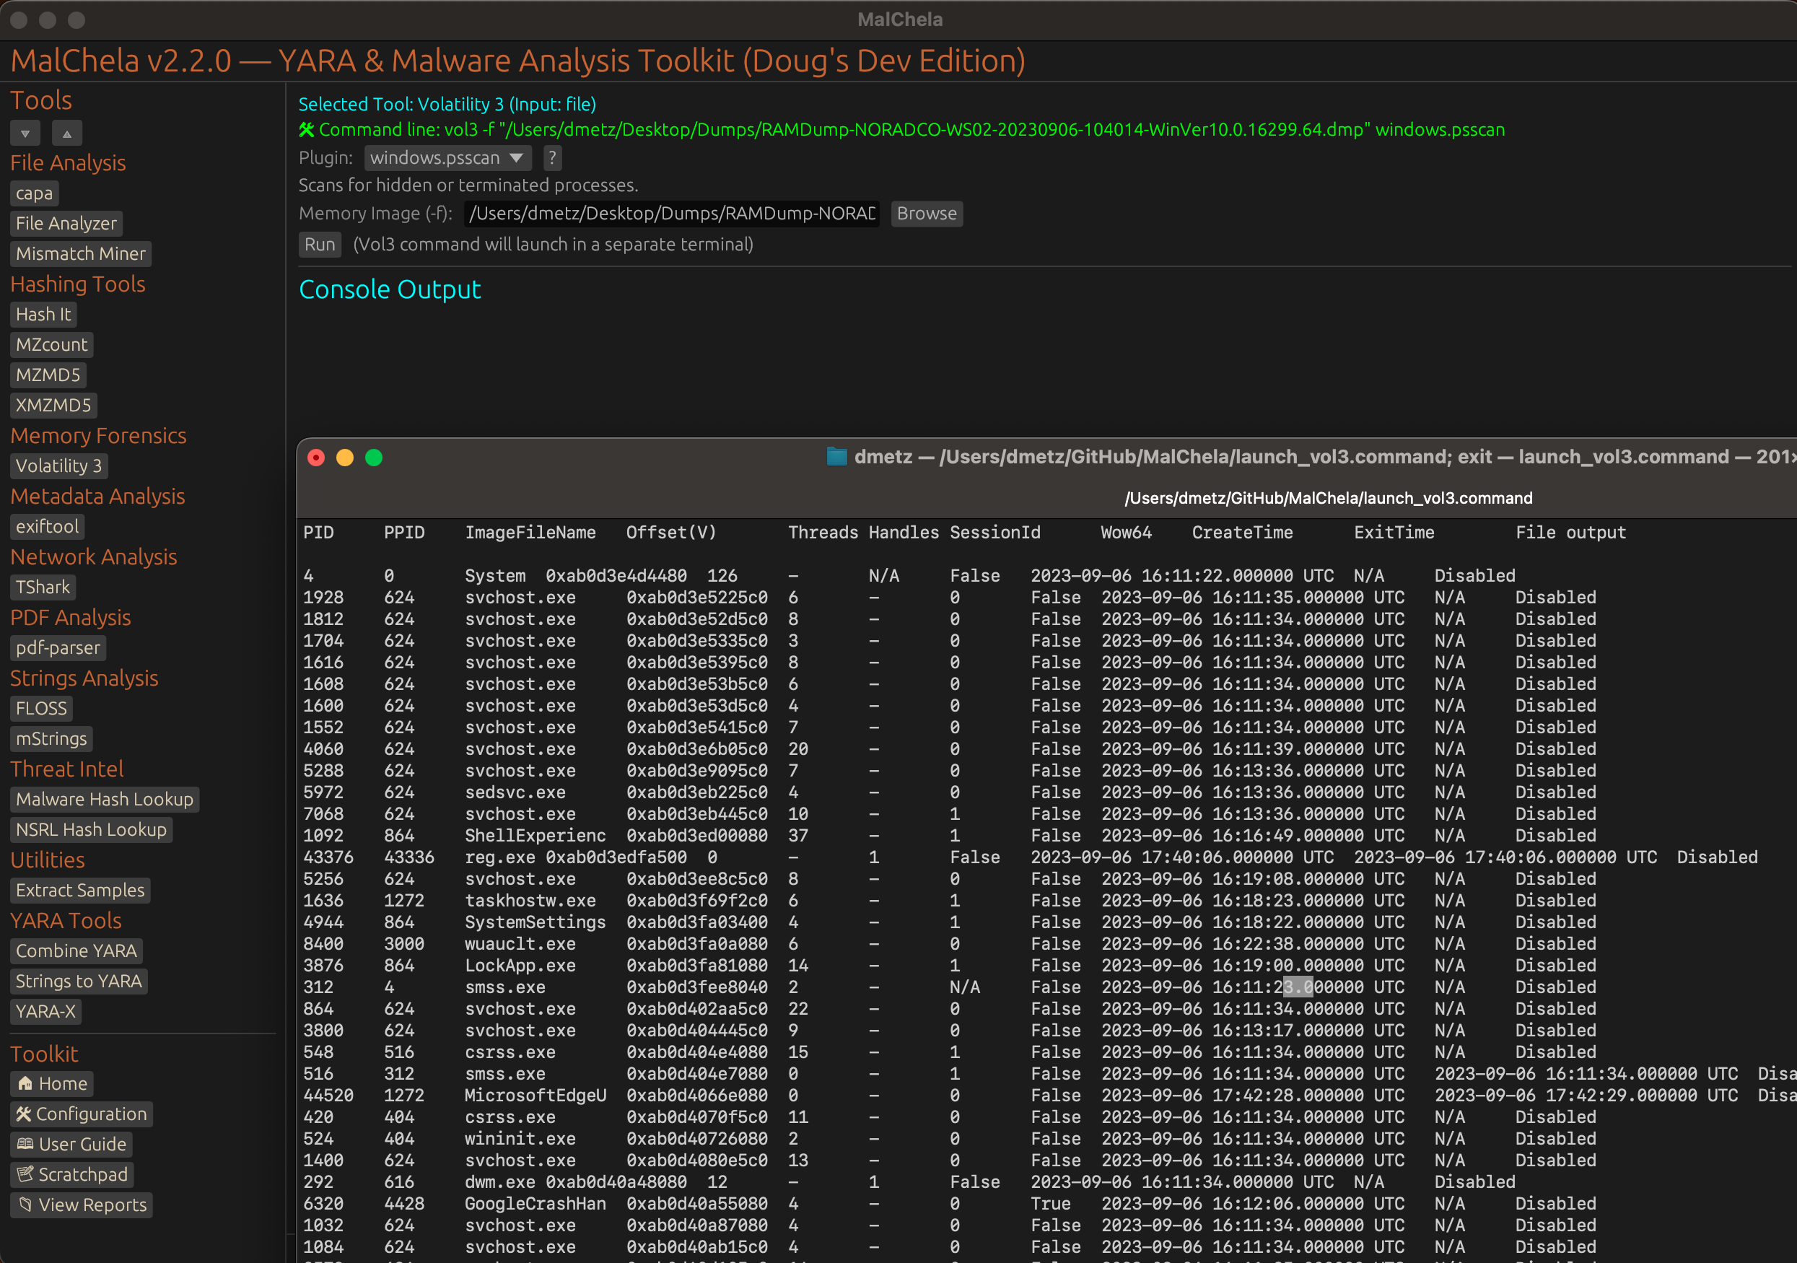Open Configuration settings

pos(82,1114)
